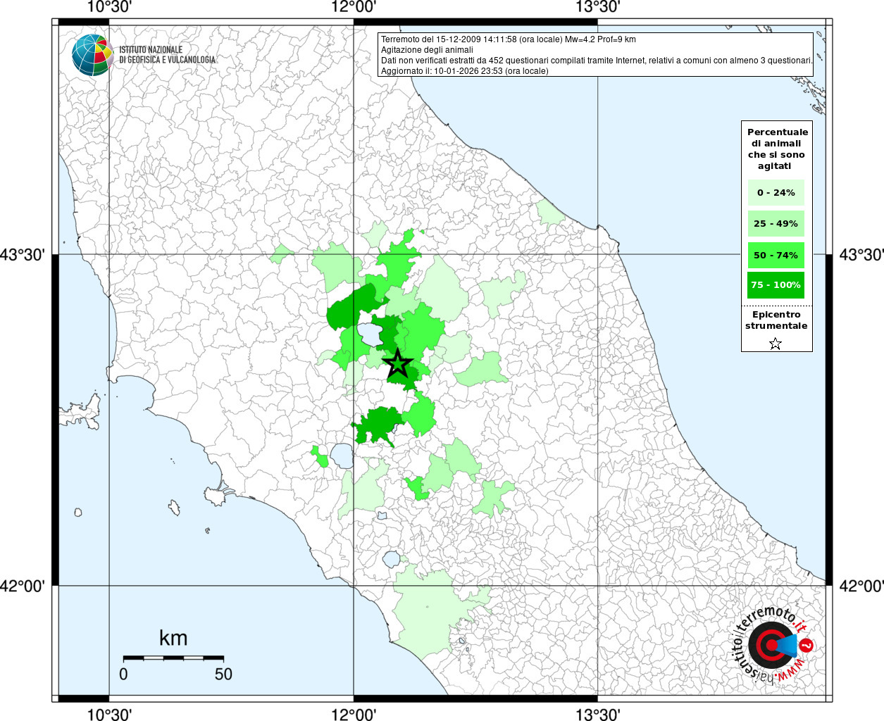Click Lake Bolsena on the map
The image size is (884, 721).
(x=343, y=456)
